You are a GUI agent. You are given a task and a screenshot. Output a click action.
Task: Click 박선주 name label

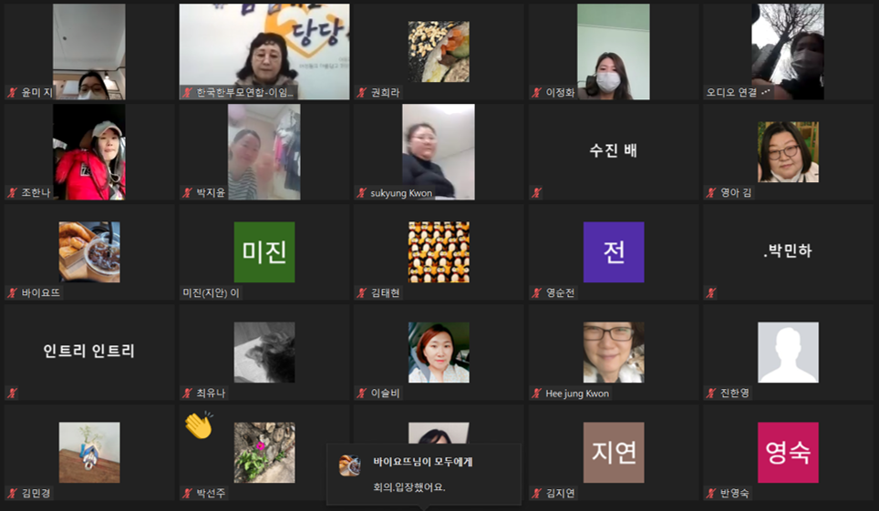coord(211,494)
